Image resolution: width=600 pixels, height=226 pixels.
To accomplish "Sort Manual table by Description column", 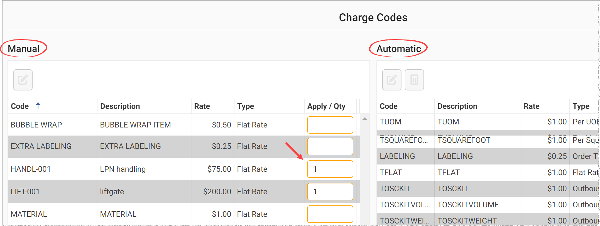I will 120,106.
